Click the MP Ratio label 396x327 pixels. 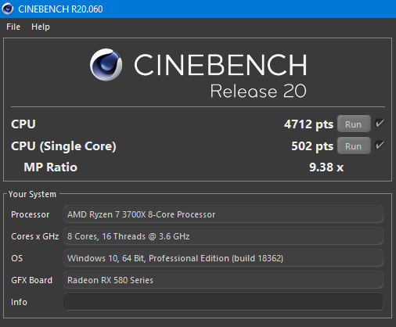click(51, 167)
